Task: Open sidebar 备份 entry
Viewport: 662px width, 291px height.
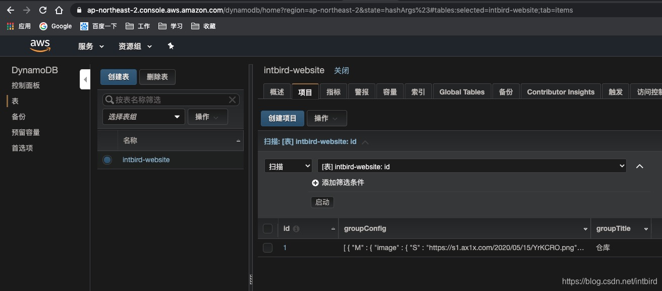Action: [19, 117]
